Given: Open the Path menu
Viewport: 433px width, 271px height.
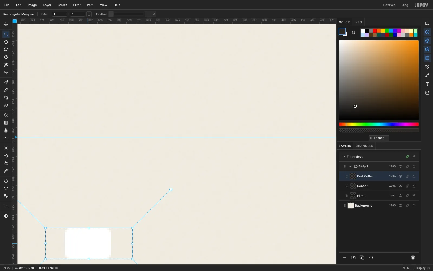Looking at the screenshot, I should 90,5.
